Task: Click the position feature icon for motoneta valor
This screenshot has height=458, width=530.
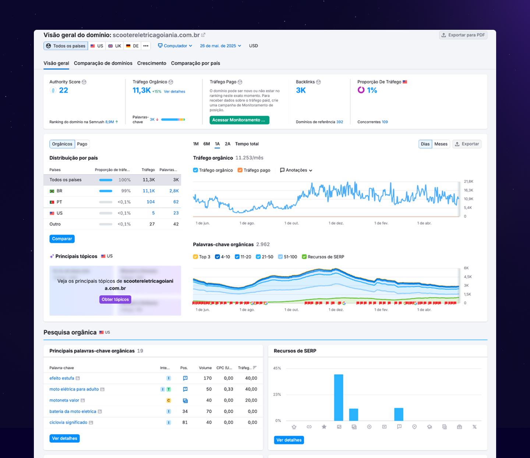Action: [185, 401]
